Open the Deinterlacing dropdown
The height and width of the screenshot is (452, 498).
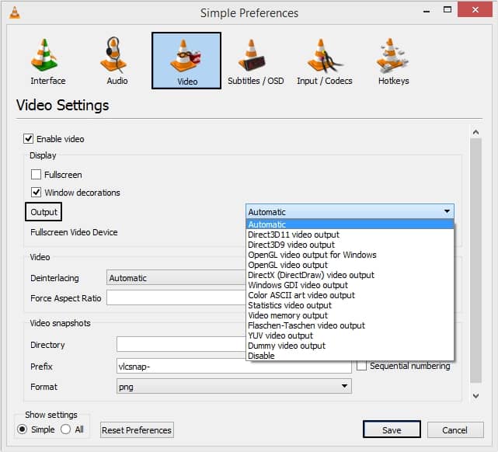click(176, 278)
